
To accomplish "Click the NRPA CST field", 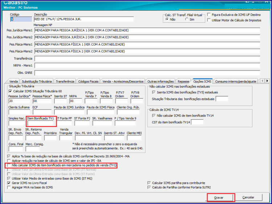I will 76,101.
